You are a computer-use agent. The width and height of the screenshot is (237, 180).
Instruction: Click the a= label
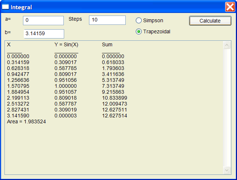click(8, 19)
